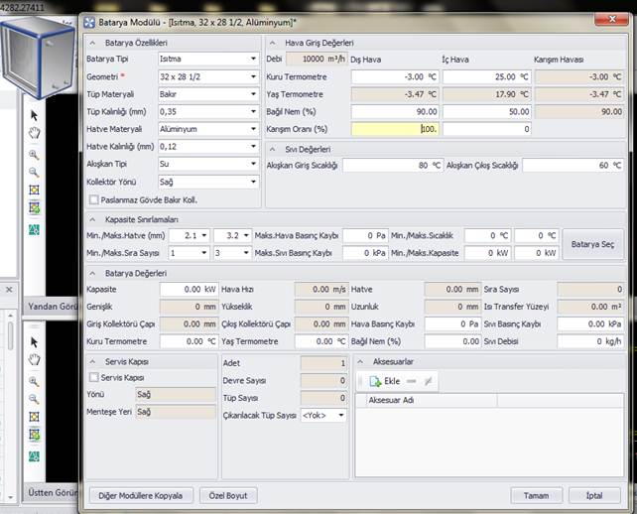Image resolution: width=637 pixels, height=514 pixels.
Task: Enable Paslanmaz Gövde Bakır Koll. checkbox
Action: (92, 199)
